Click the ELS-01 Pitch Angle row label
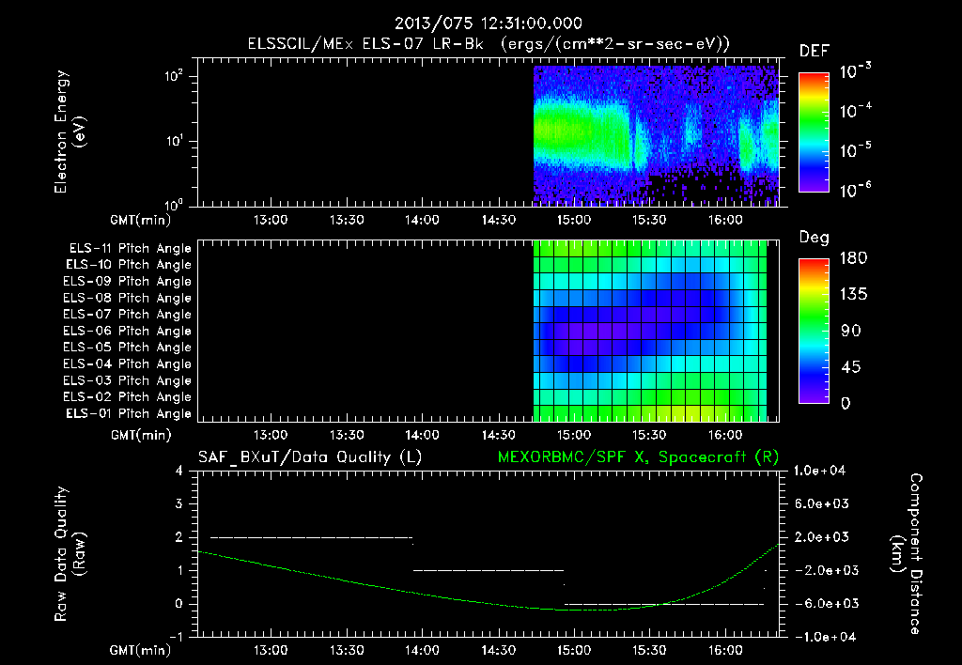962x665 pixels. point(129,414)
